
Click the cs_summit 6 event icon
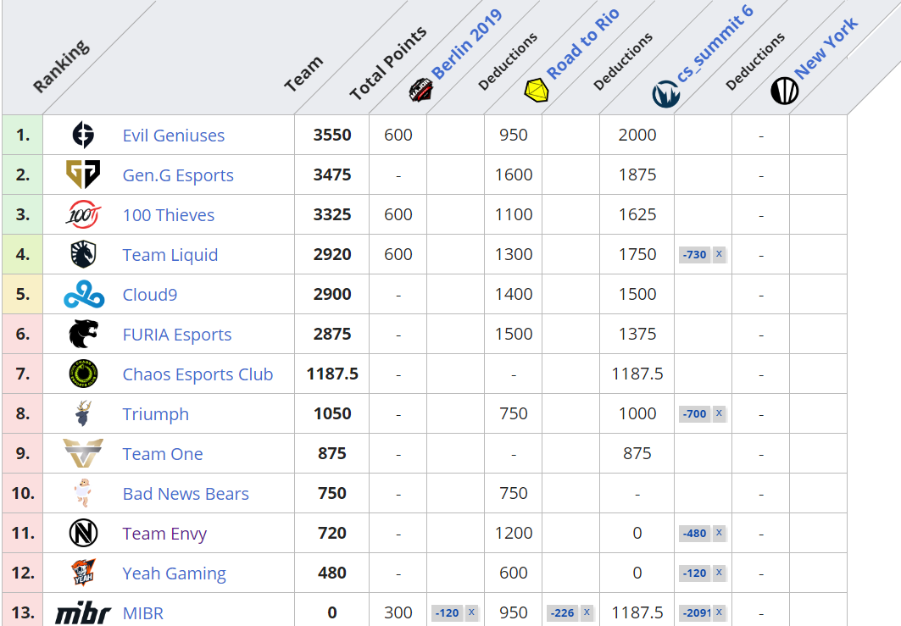click(666, 94)
